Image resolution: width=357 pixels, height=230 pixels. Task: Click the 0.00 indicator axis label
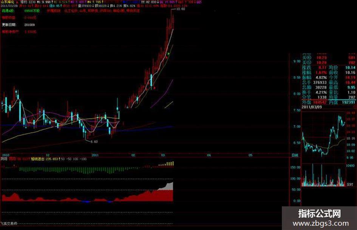(x=297, y=201)
